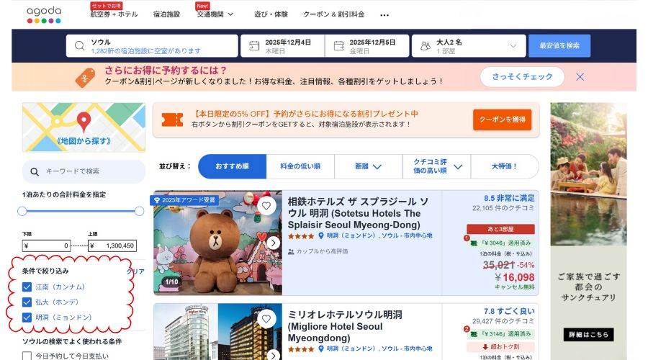Open the 遊び・体験 menu item
This screenshot has height=360, width=648.
point(271,14)
